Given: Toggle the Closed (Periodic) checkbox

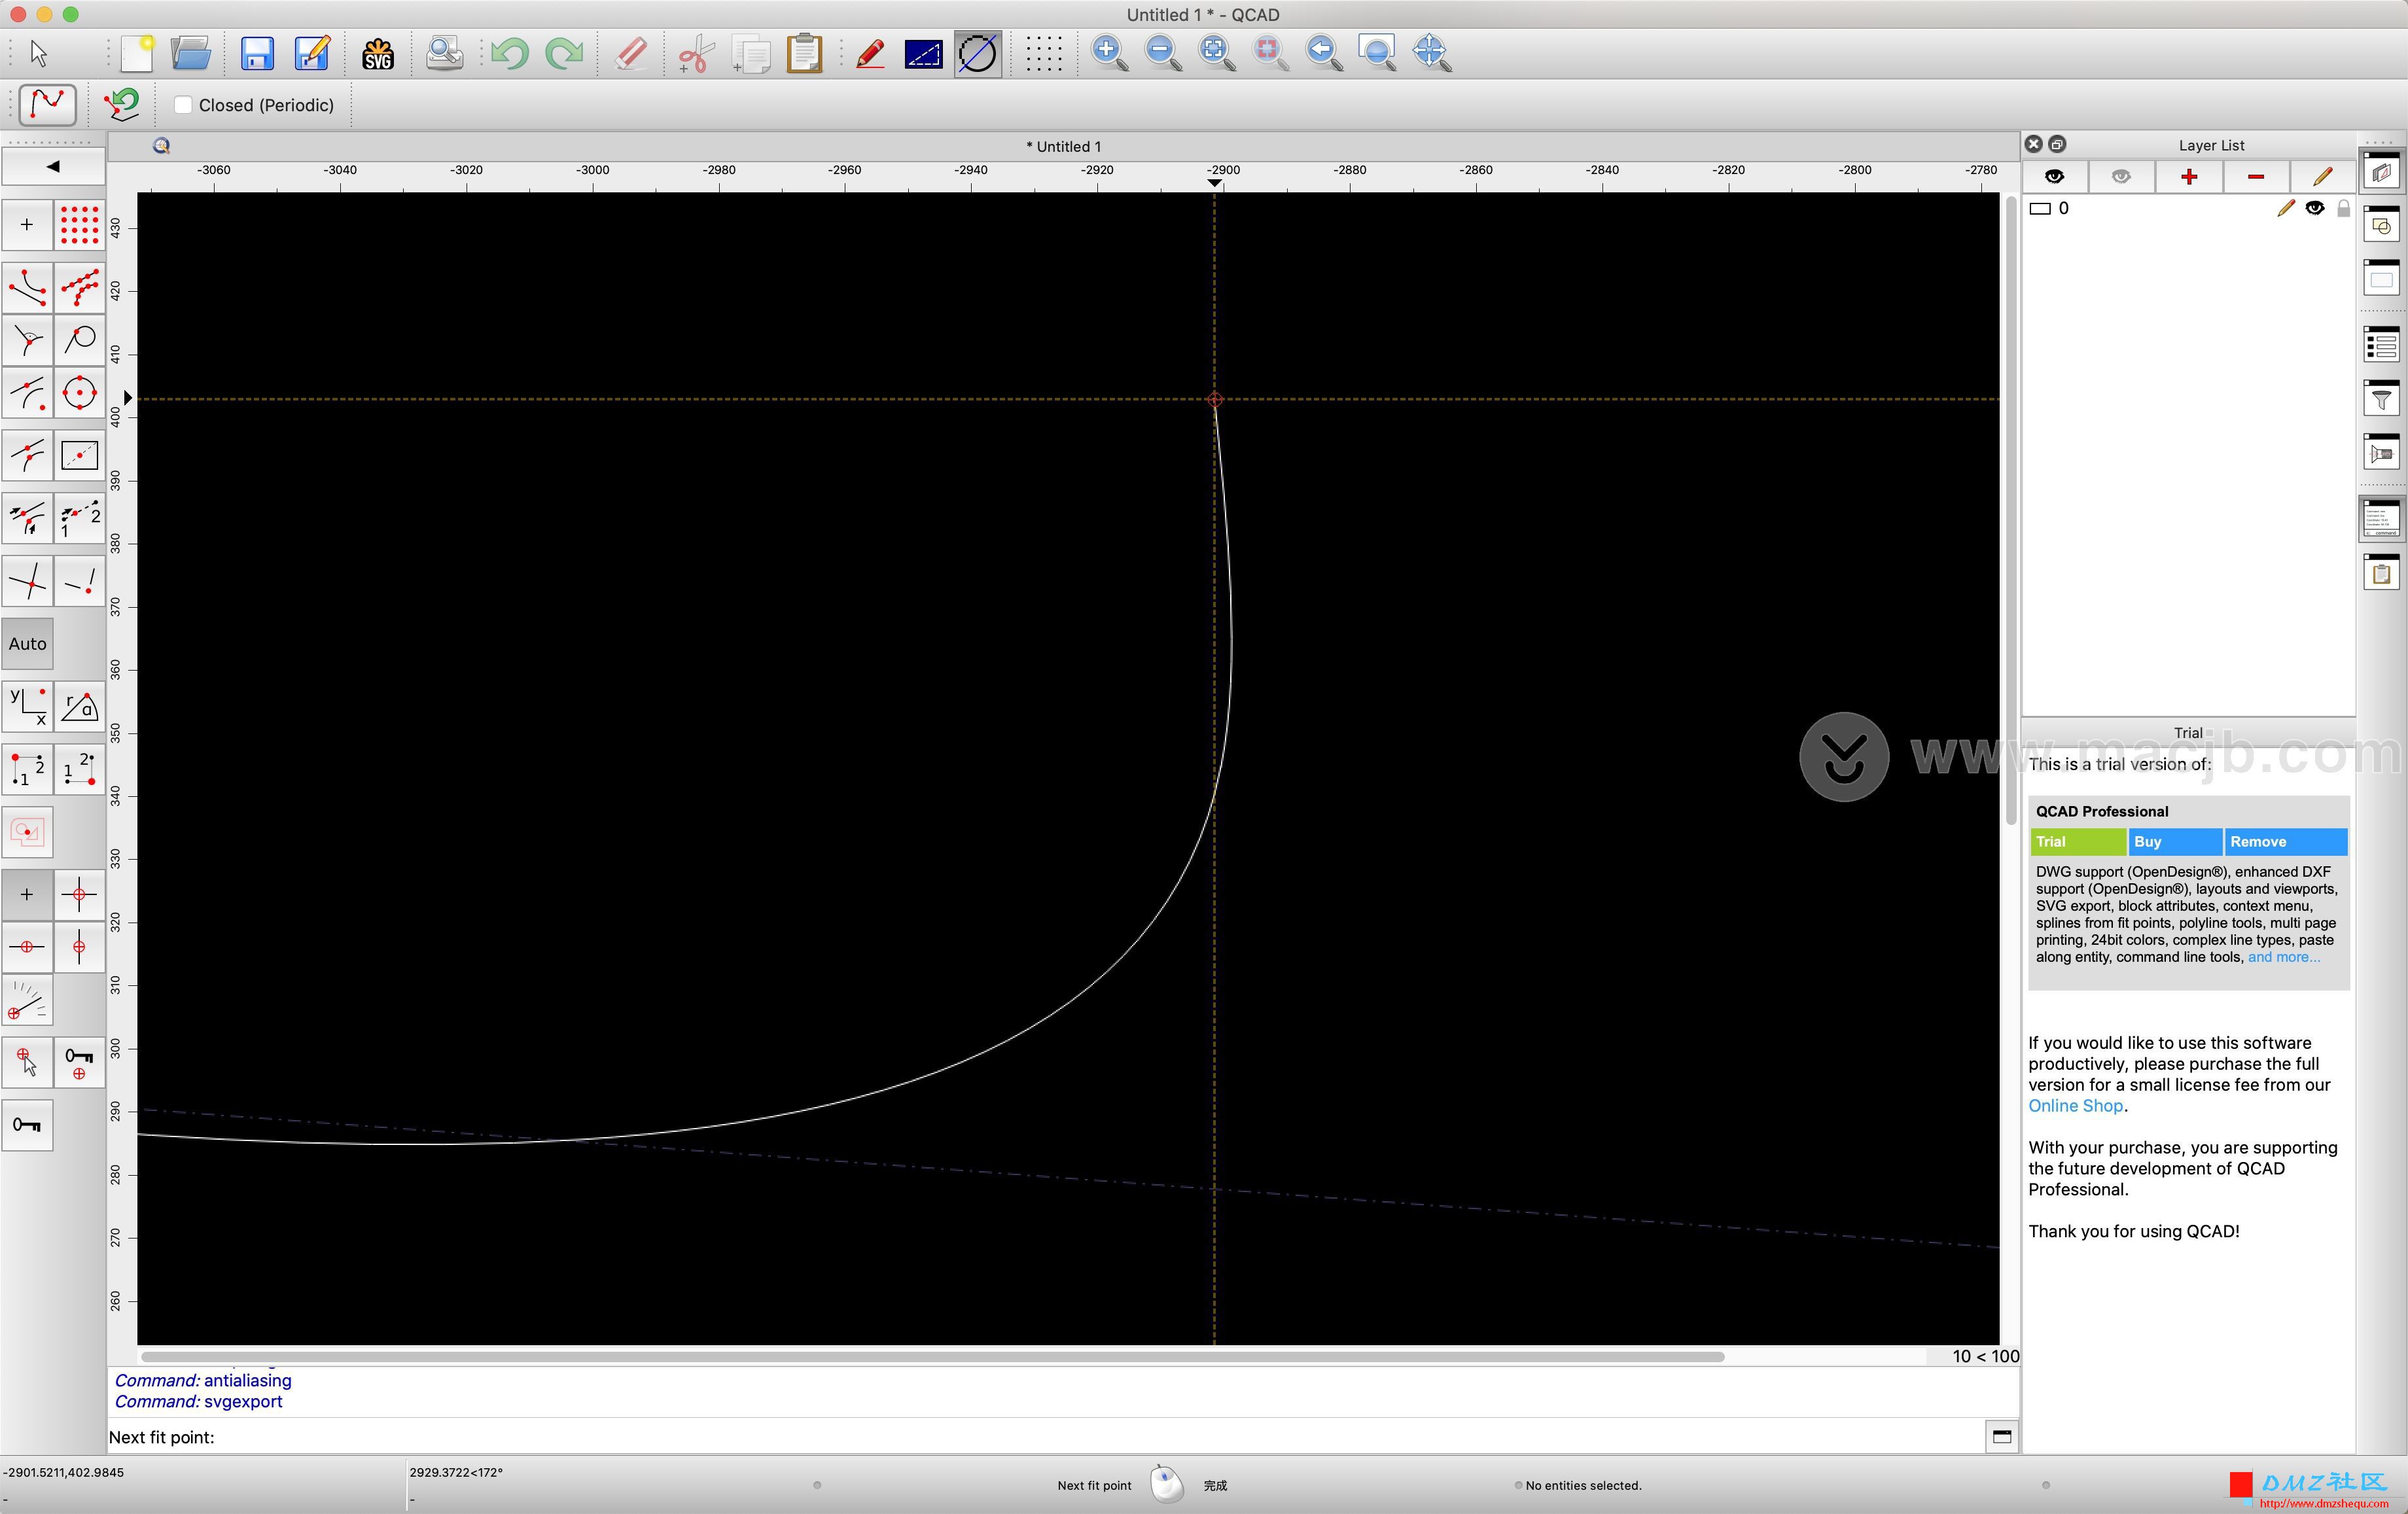Looking at the screenshot, I should click(183, 105).
